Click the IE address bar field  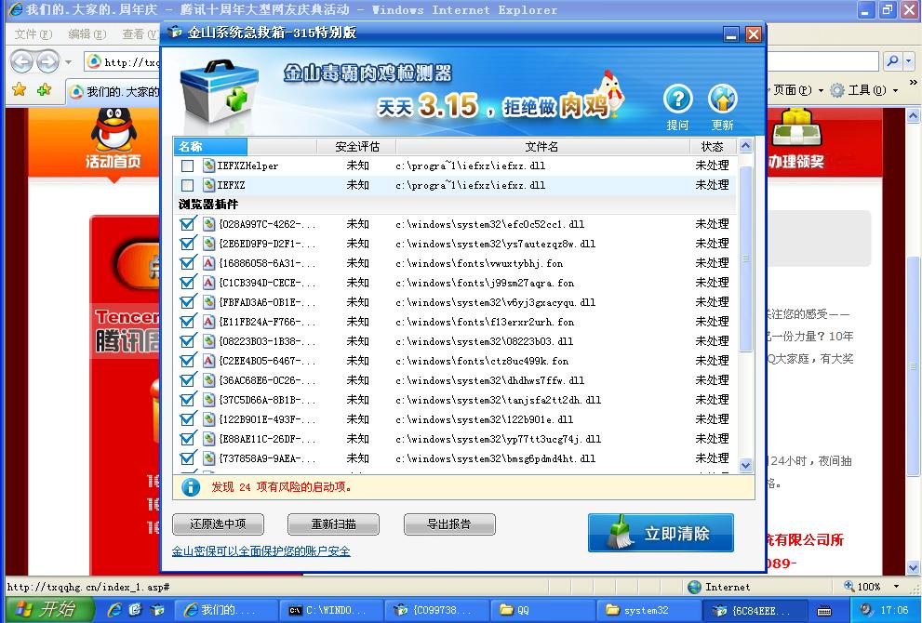click(122, 61)
